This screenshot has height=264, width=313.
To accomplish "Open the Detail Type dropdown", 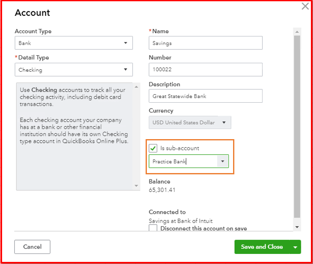I will [74, 70].
